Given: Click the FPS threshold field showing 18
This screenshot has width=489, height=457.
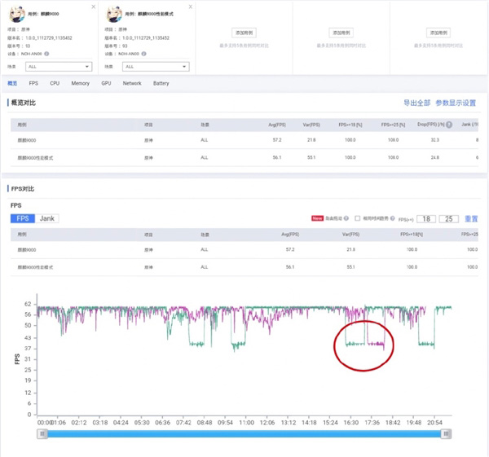Looking at the screenshot, I should pos(426,218).
